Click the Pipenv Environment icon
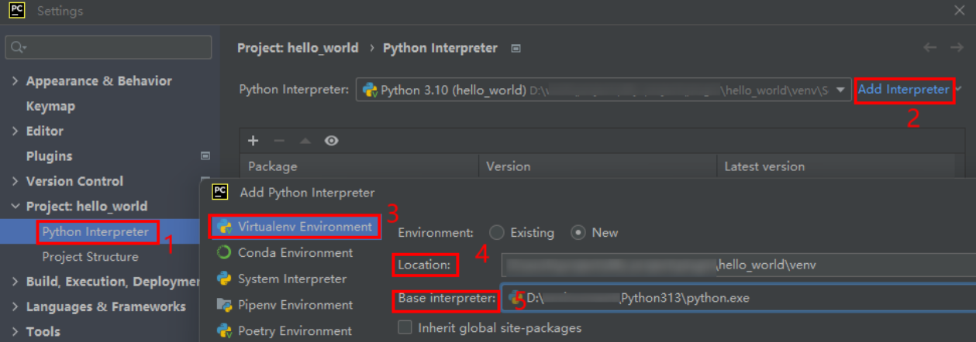Screen dimensions: 976x342 224,305
